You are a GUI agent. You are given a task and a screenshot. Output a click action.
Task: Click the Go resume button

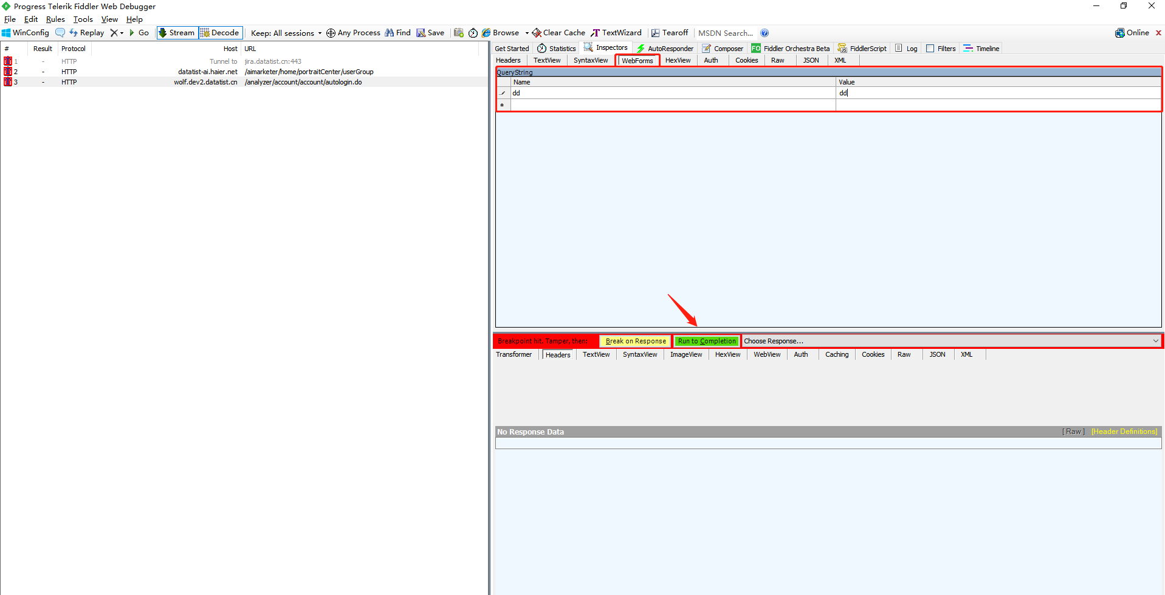click(139, 33)
